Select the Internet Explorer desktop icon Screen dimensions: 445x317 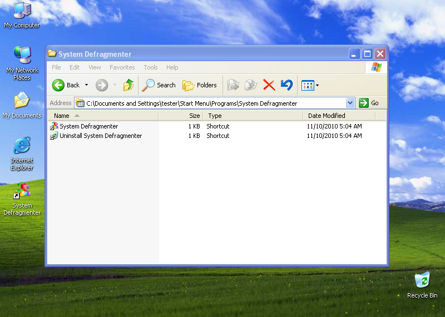click(x=22, y=153)
